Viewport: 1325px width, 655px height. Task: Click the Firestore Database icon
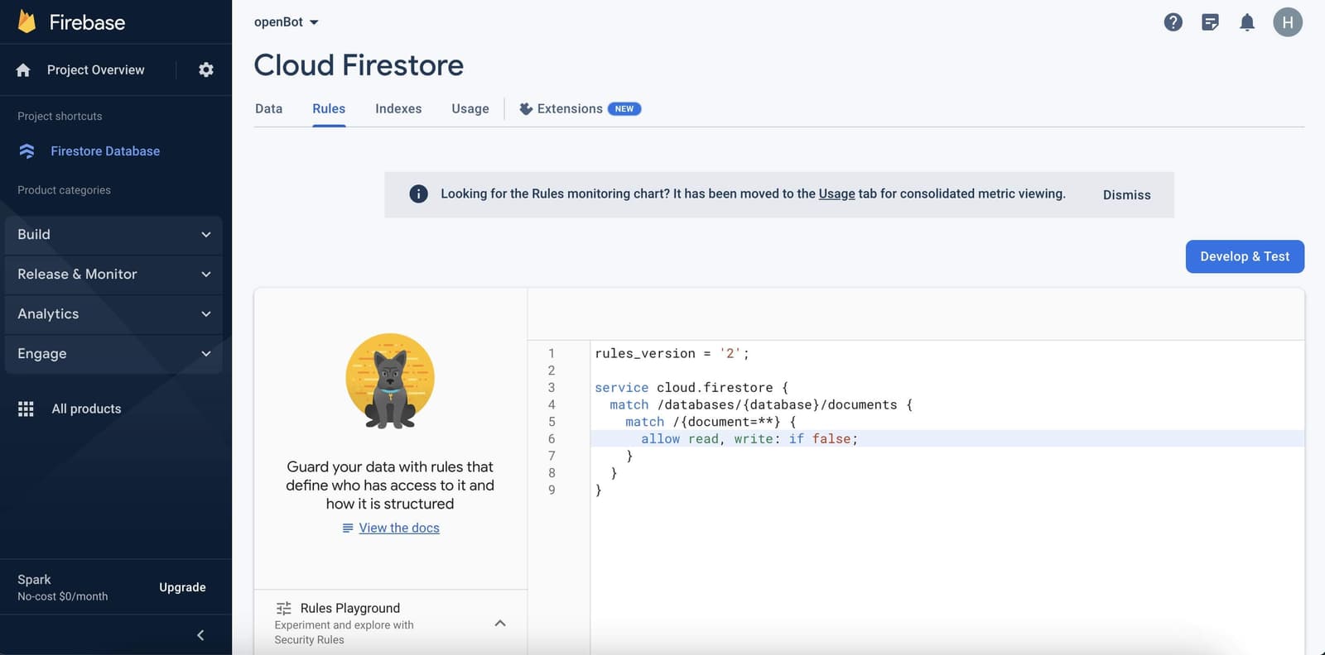tap(27, 151)
